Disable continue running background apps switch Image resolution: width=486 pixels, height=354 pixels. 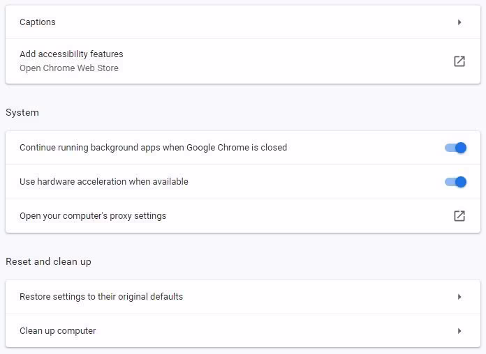click(x=455, y=148)
